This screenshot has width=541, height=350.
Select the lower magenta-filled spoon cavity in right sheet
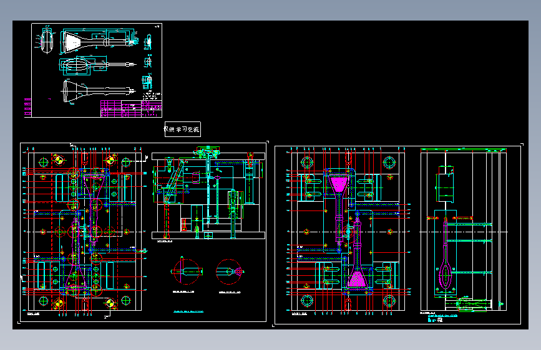pyautogui.click(x=357, y=278)
